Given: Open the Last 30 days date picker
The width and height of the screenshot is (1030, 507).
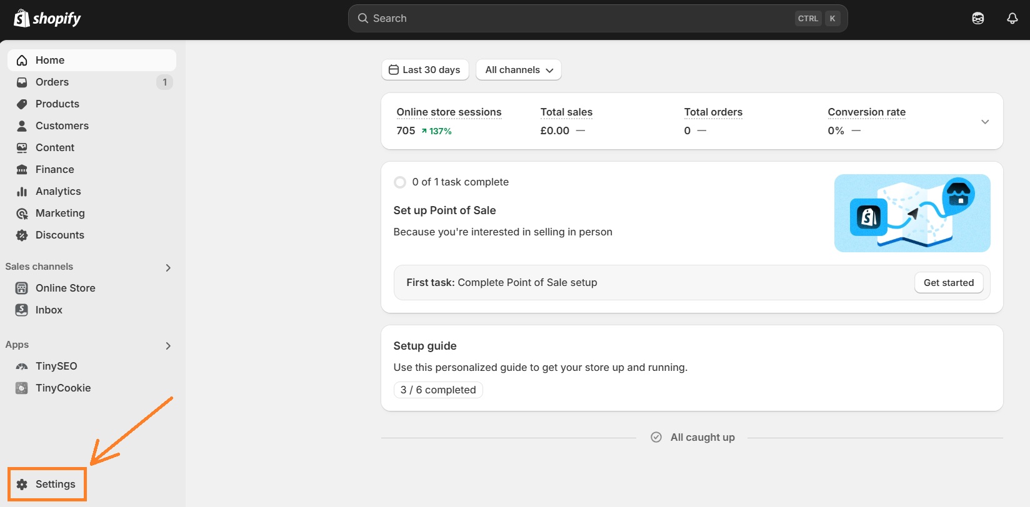Looking at the screenshot, I should [x=425, y=69].
